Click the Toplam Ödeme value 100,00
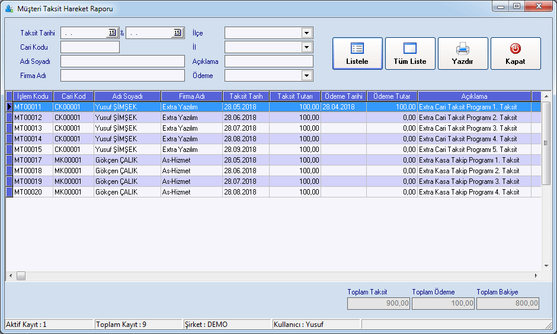Viewport: 557px width, 334px height. pos(443,303)
